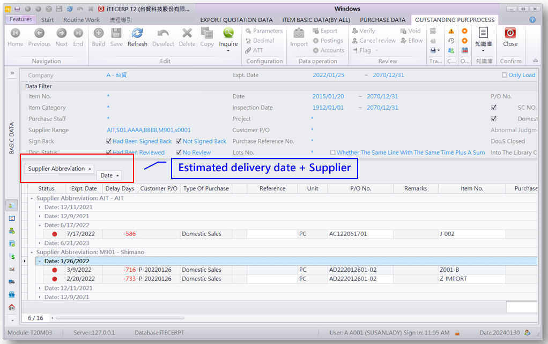
Task: Toggle the Not Signed Back checkbox
Action: 179,142
